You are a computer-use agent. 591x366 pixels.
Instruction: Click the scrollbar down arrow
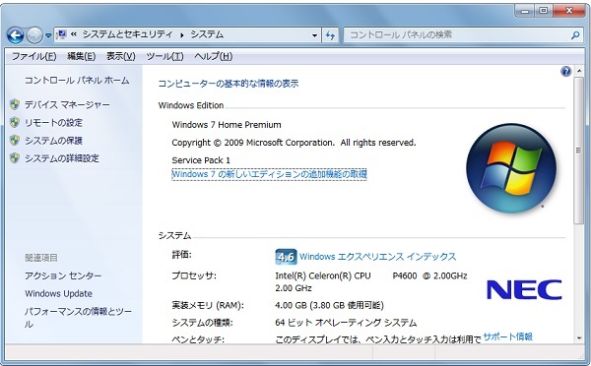pyautogui.click(x=579, y=338)
